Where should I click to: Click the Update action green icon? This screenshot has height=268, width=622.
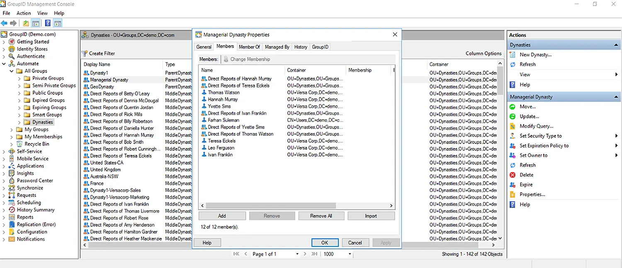[x=513, y=117]
